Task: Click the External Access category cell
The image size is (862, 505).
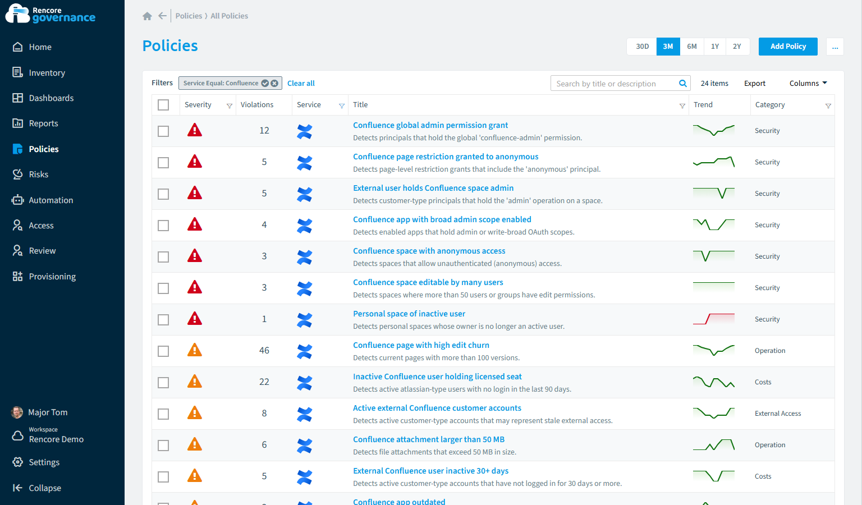Action: [778, 414]
